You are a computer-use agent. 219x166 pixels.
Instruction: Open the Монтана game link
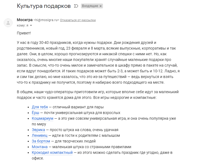(40, 147)
